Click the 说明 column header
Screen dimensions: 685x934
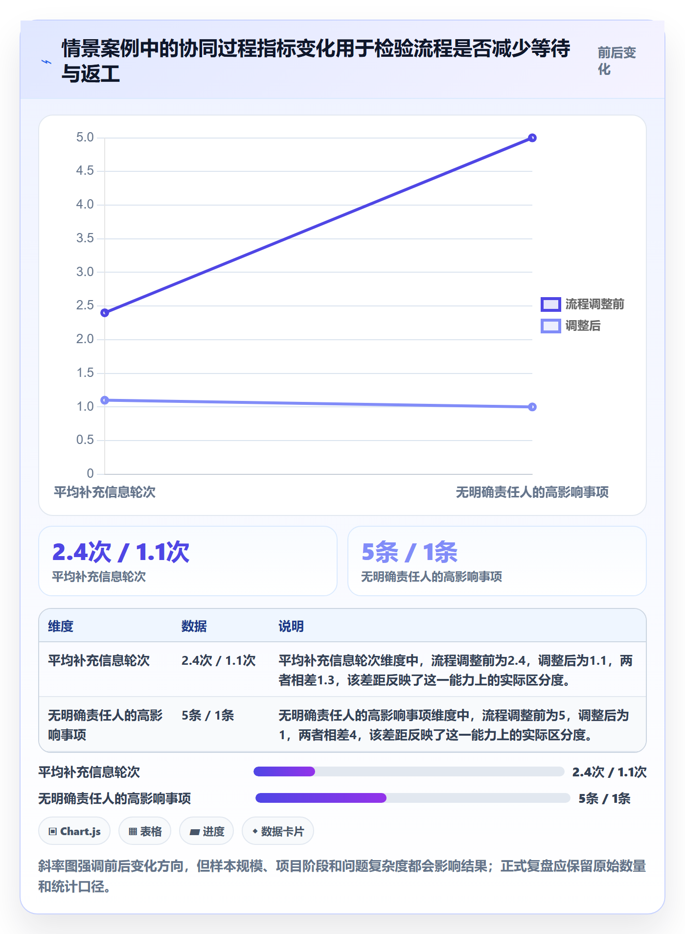coord(291,626)
